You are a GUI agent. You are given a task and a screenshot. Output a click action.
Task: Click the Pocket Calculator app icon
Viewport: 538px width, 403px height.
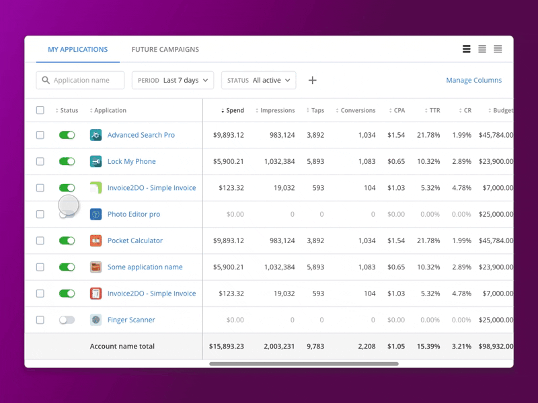click(96, 240)
